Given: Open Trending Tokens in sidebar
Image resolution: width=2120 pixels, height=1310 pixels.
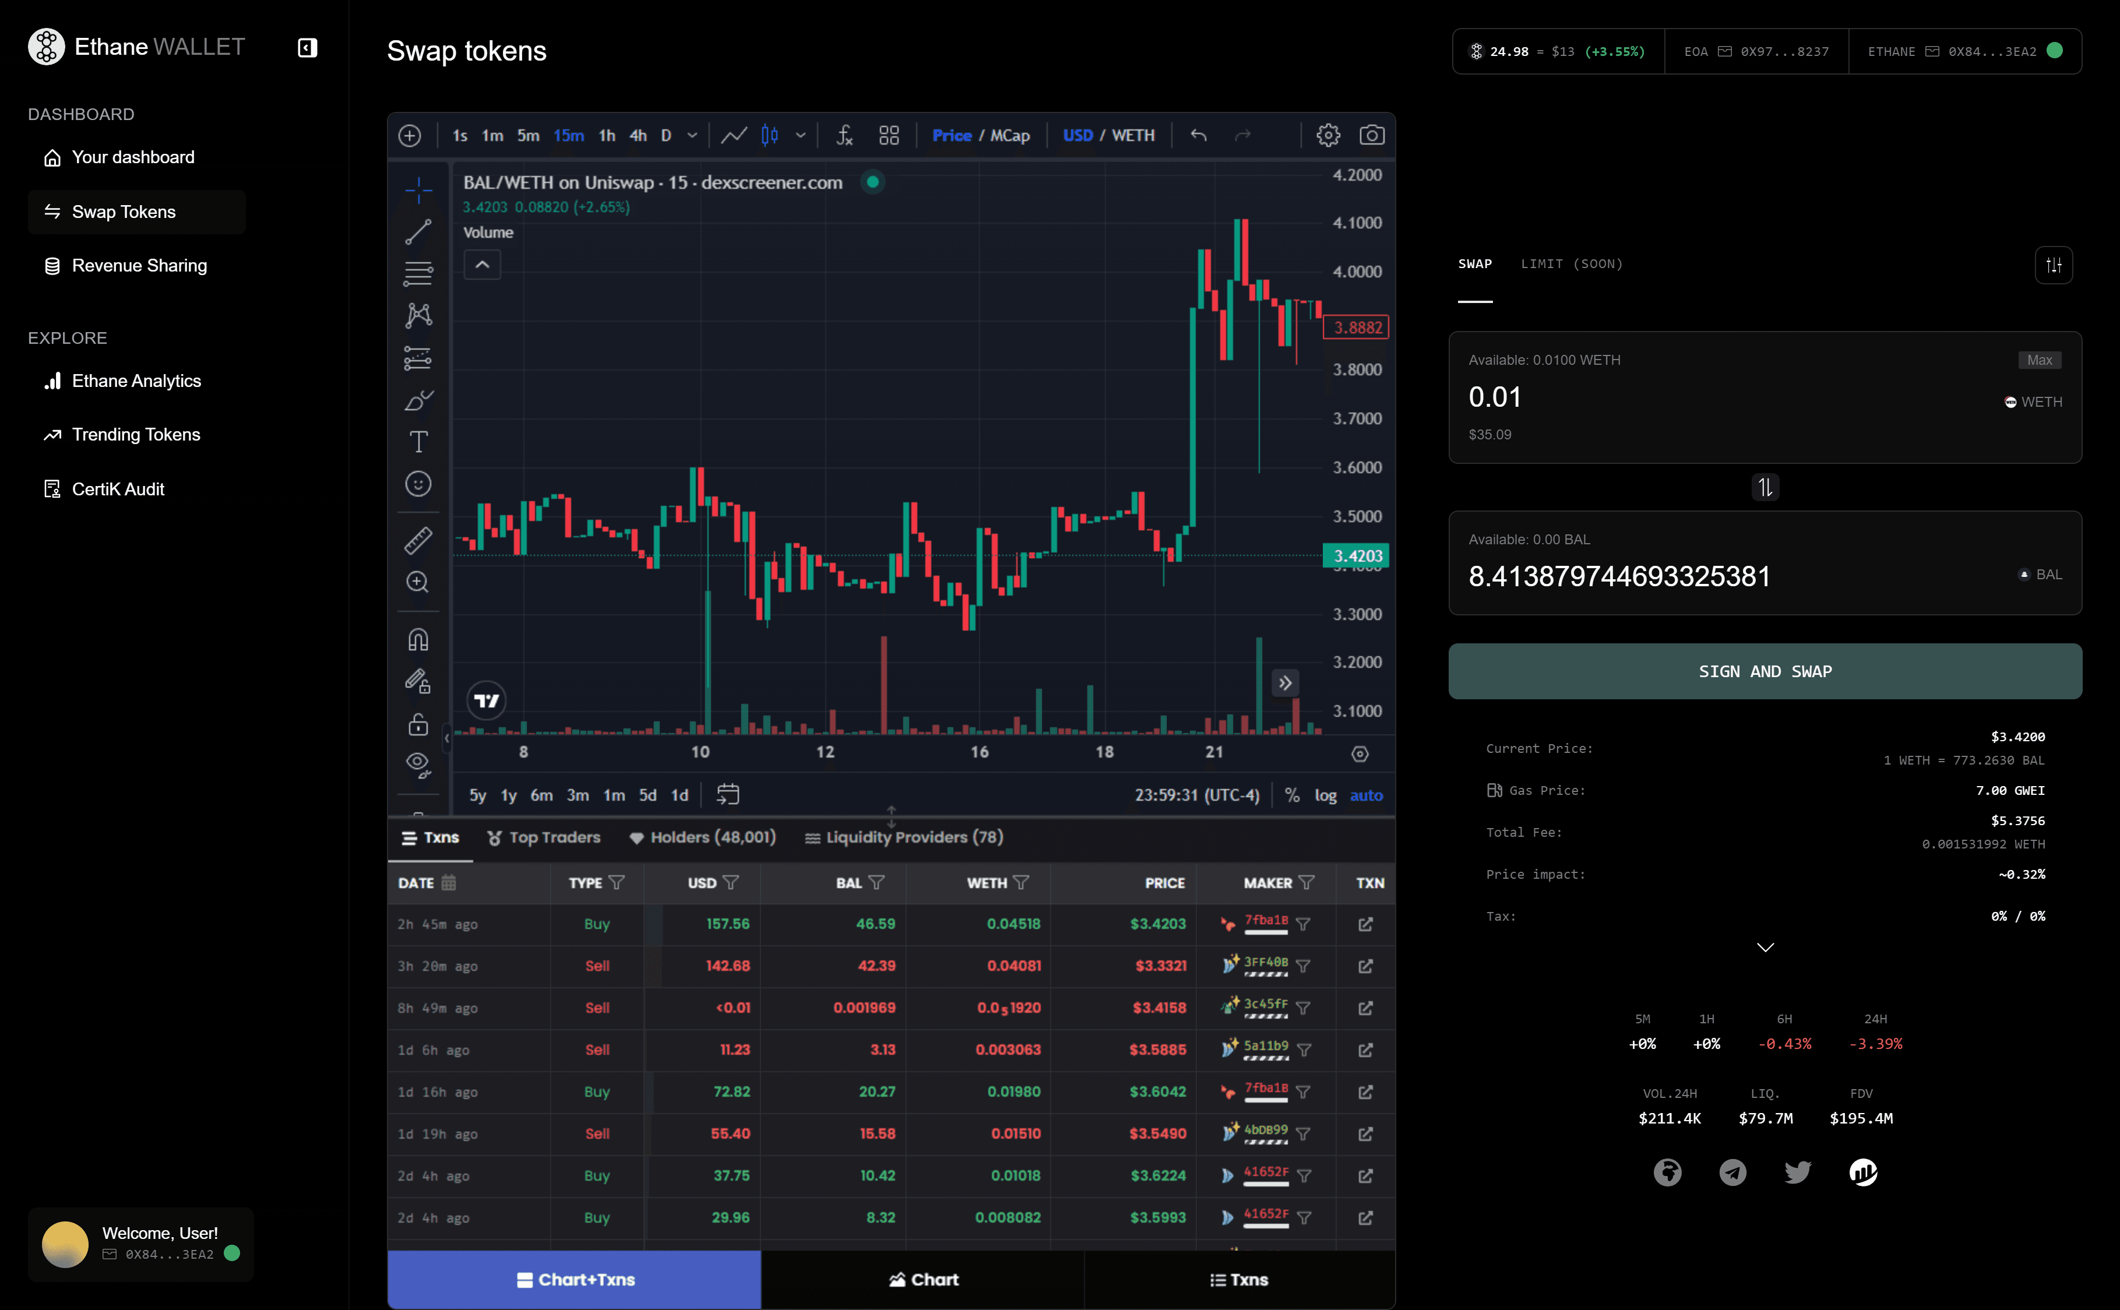Looking at the screenshot, I should click(136, 434).
